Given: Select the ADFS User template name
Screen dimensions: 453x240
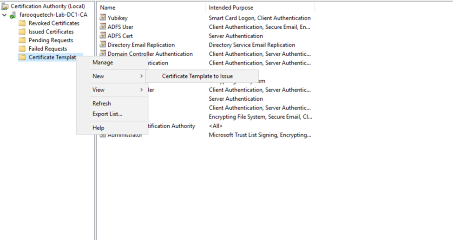Looking at the screenshot, I should pyautogui.click(x=120, y=27).
